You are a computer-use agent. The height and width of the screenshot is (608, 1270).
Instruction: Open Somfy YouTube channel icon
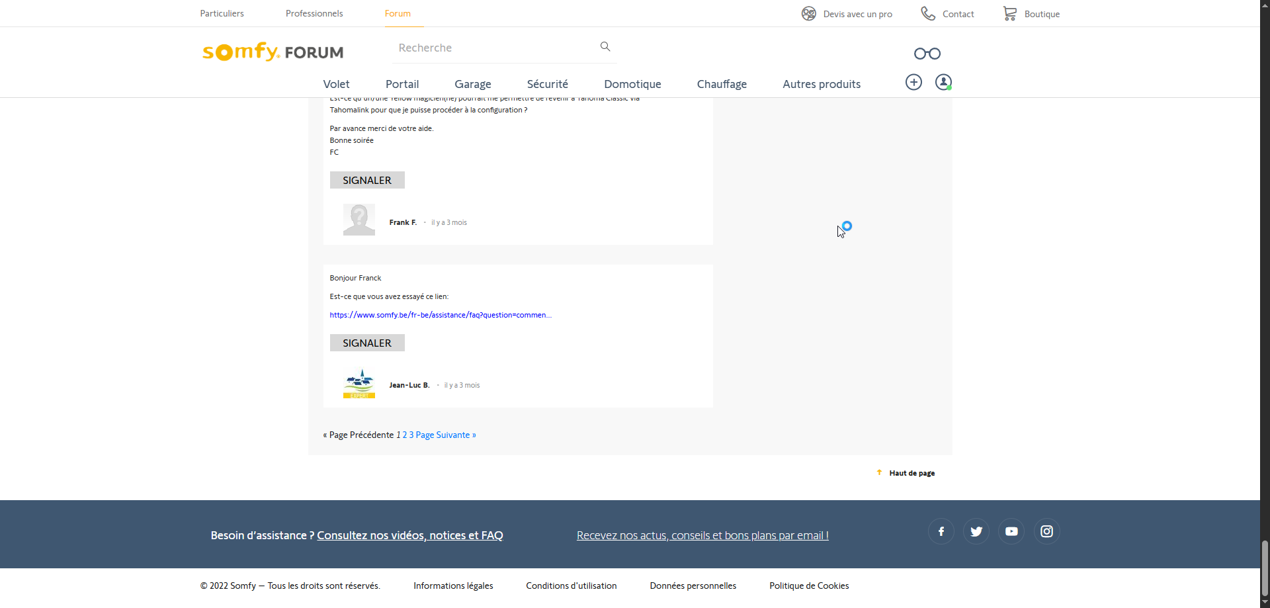tap(1011, 531)
